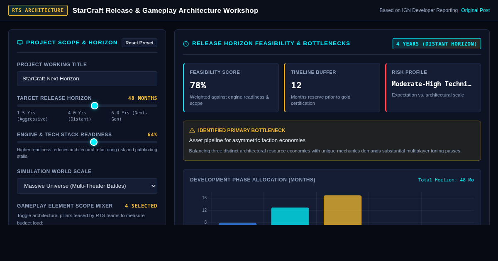Click '6.0 Yrs (Next-Gen)' slider label
The width and height of the screenshot is (498, 261).
click(x=129, y=116)
